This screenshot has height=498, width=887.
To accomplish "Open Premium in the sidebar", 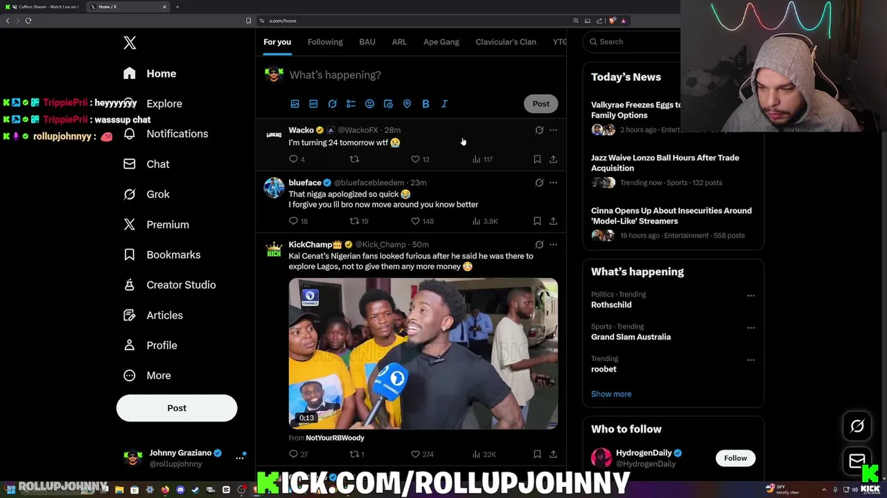I will click(x=156, y=225).
